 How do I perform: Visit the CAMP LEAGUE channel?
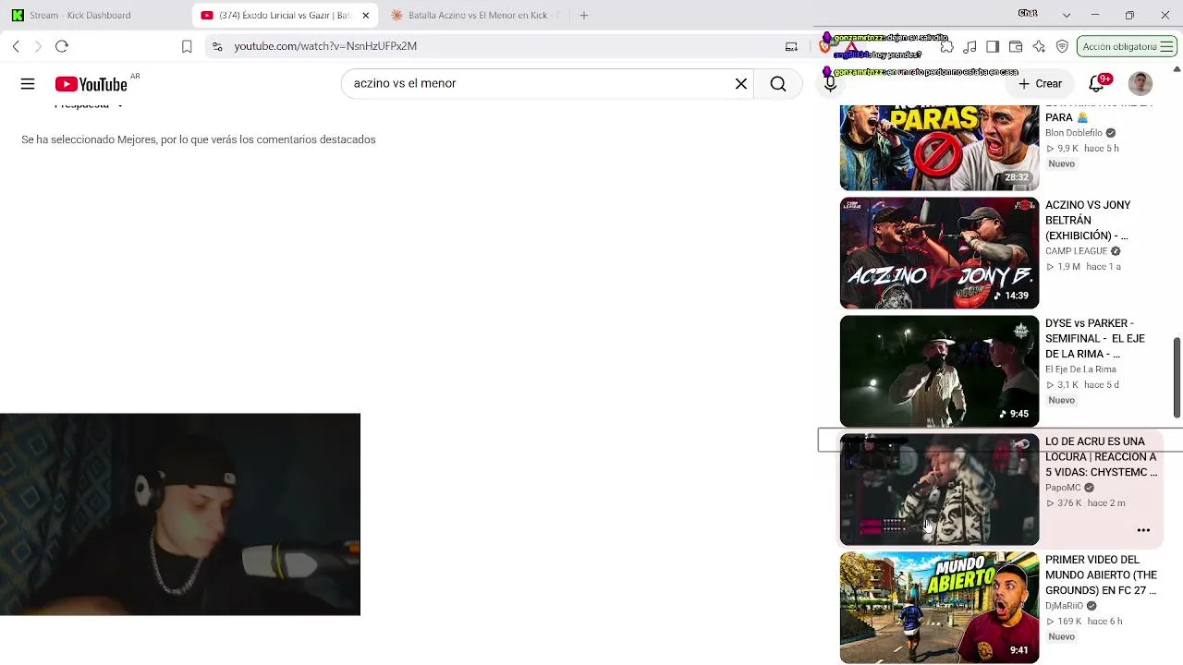[1077, 251]
